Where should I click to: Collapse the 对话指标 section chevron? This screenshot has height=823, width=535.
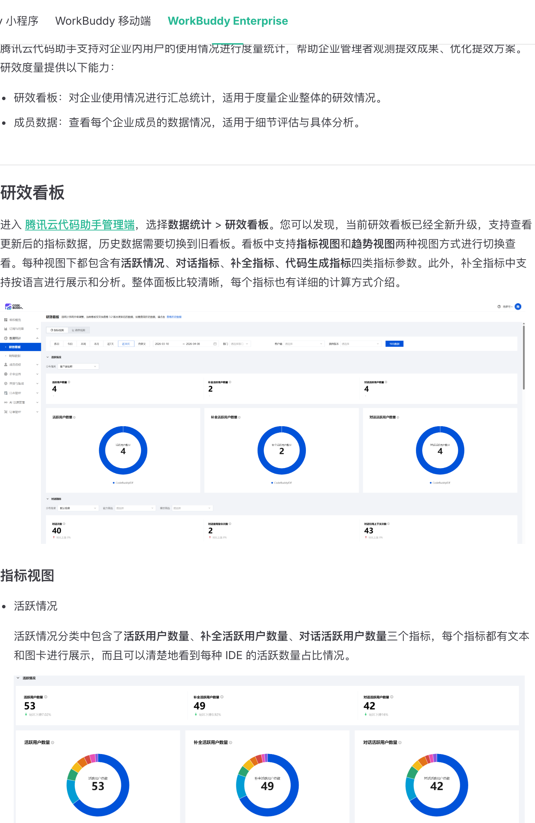[48, 499]
